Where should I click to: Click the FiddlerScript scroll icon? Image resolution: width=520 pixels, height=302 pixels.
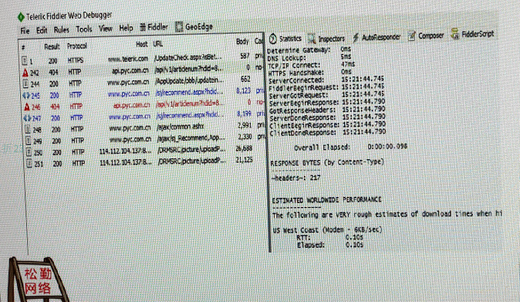click(455, 34)
